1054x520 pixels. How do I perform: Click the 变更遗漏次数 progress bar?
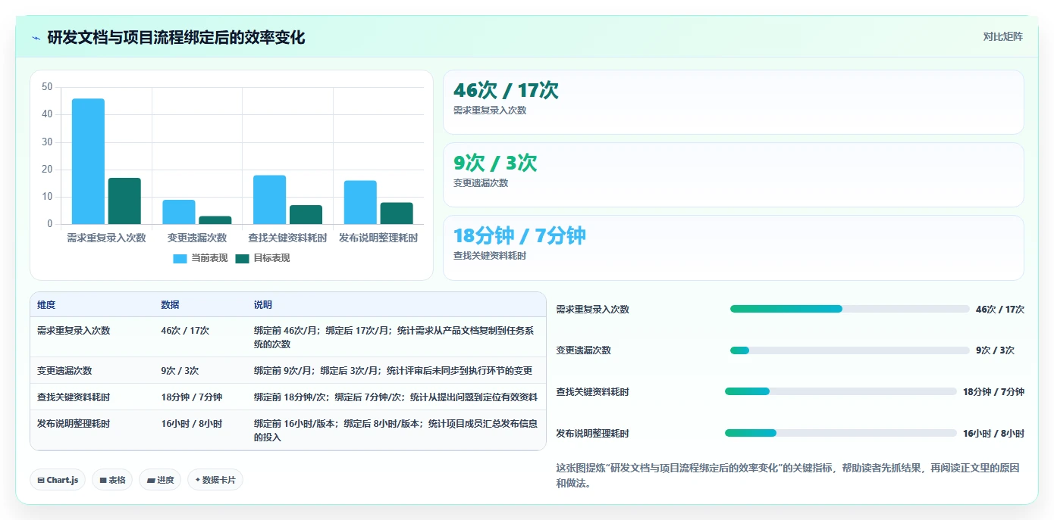[x=849, y=350]
